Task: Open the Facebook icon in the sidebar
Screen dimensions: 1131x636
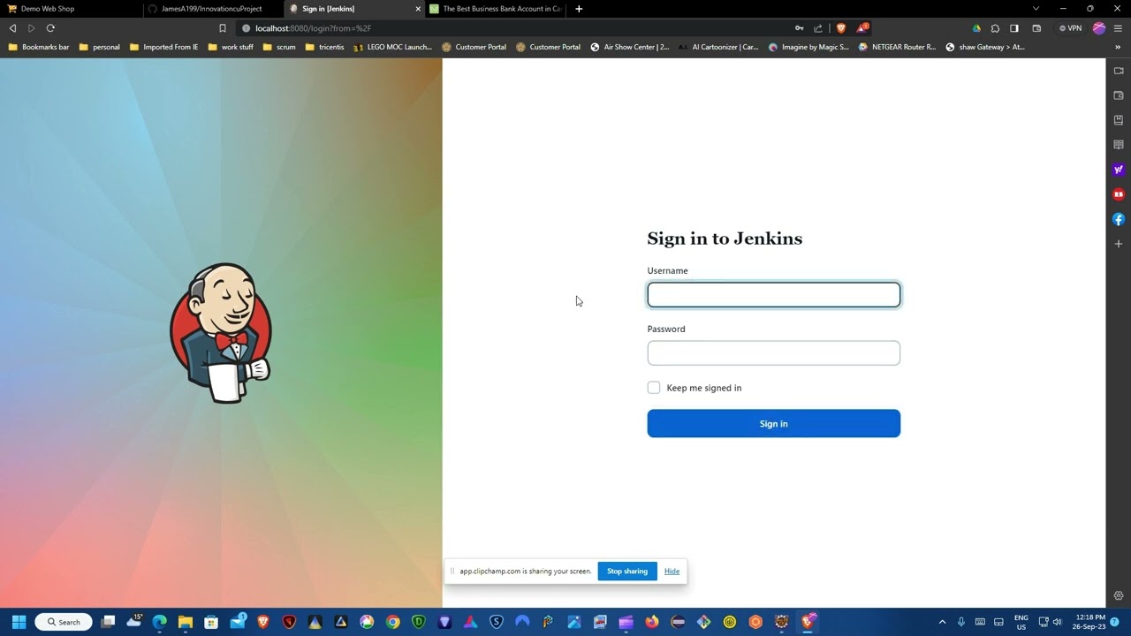Action: [1118, 219]
